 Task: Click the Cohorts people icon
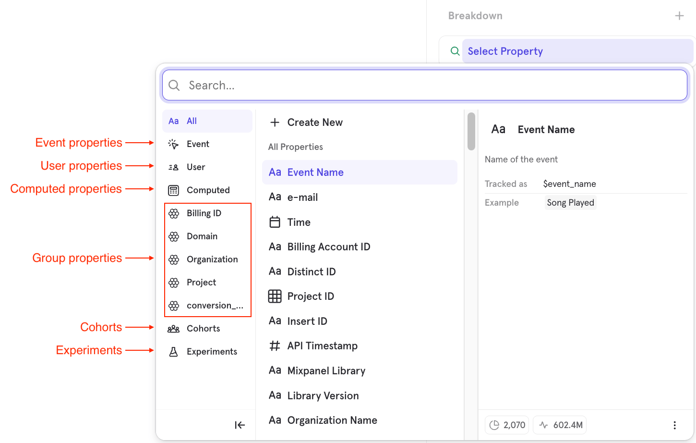[x=173, y=329]
